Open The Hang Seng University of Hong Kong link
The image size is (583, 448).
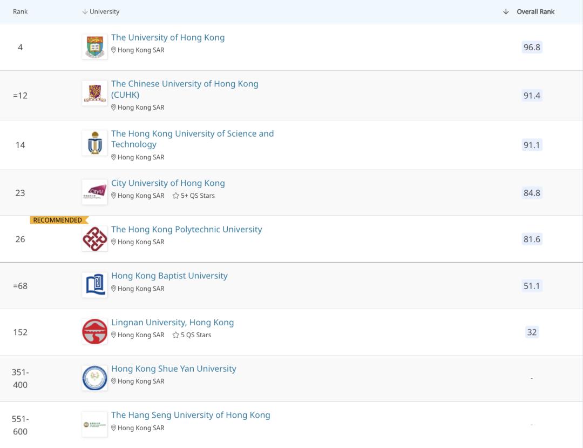(191, 415)
